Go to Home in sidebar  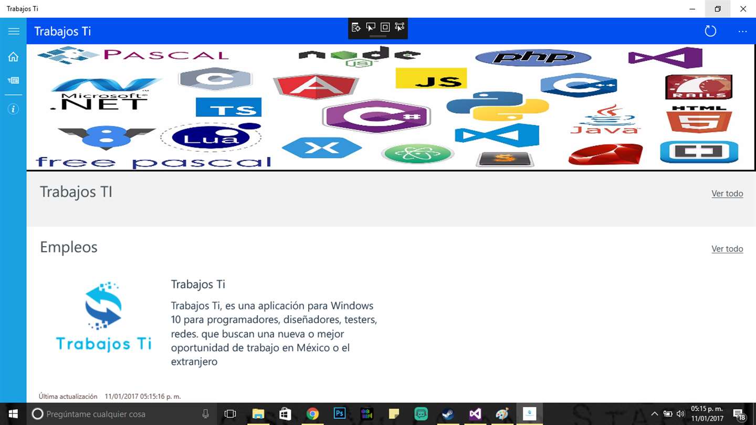tap(13, 57)
